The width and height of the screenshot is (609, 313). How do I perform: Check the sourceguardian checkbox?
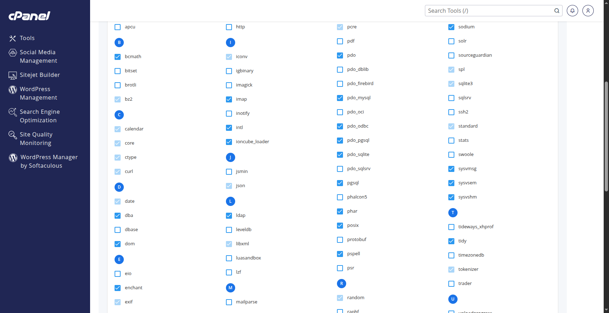tap(452, 55)
